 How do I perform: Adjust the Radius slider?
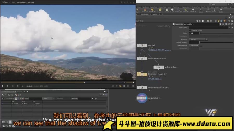pos(217,33)
